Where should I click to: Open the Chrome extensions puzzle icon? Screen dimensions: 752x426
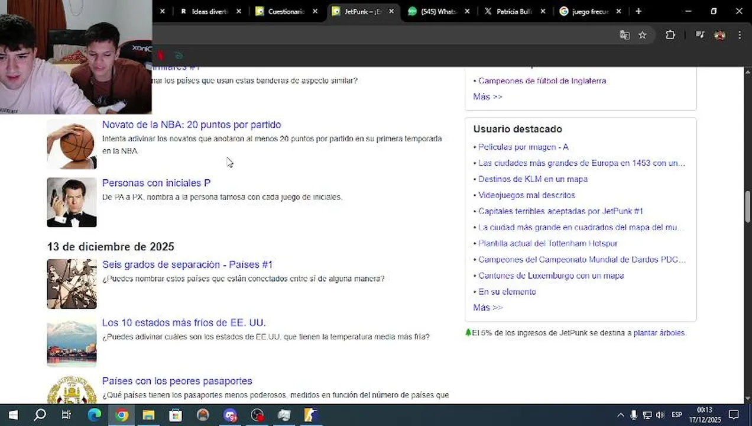point(670,35)
